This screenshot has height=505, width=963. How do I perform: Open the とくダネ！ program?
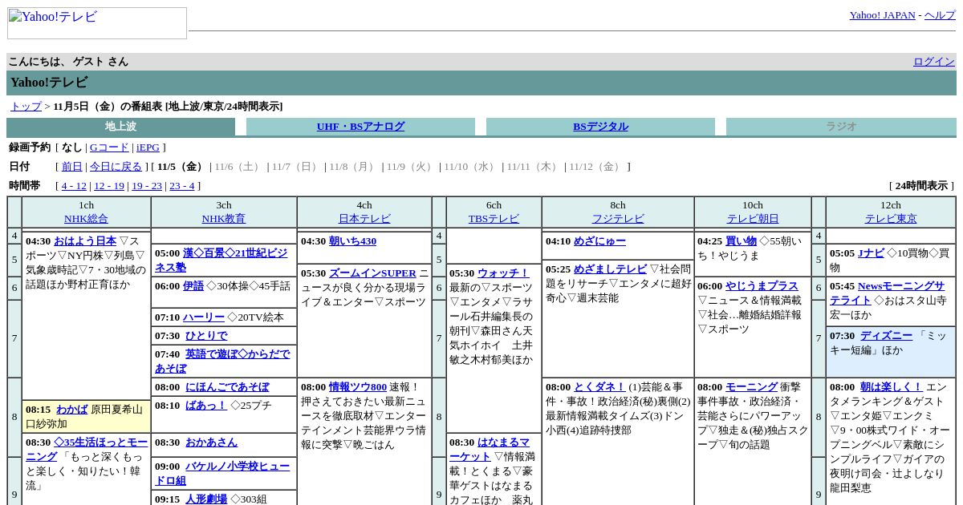[x=599, y=387]
